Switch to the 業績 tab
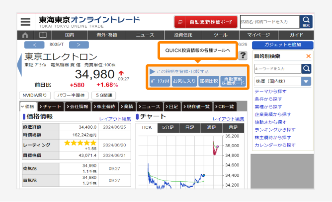The height and width of the screenshot is (202, 332). click(127, 106)
